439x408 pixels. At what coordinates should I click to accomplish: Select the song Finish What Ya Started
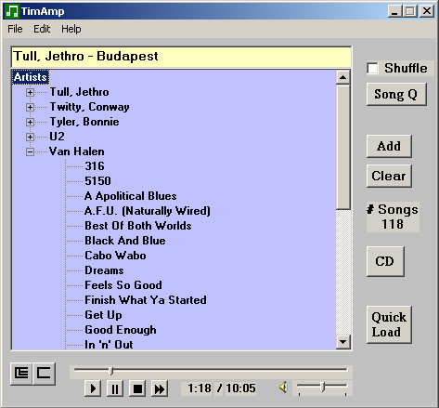pos(146,300)
